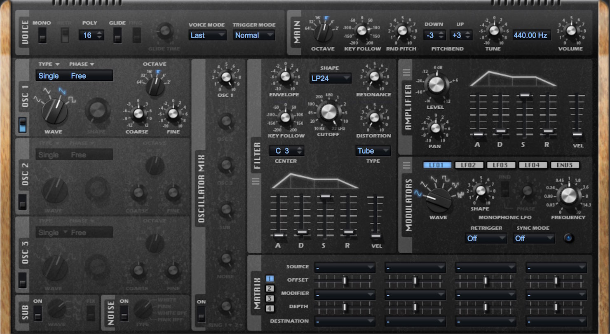
Task: Switch to the LFO3 tab
Action: click(501, 165)
